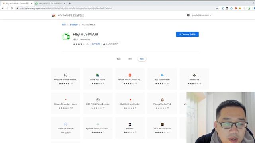Click the red round extension icon in toolbar
The height and width of the screenshot is (143, 255).
[x=236, y=8]
